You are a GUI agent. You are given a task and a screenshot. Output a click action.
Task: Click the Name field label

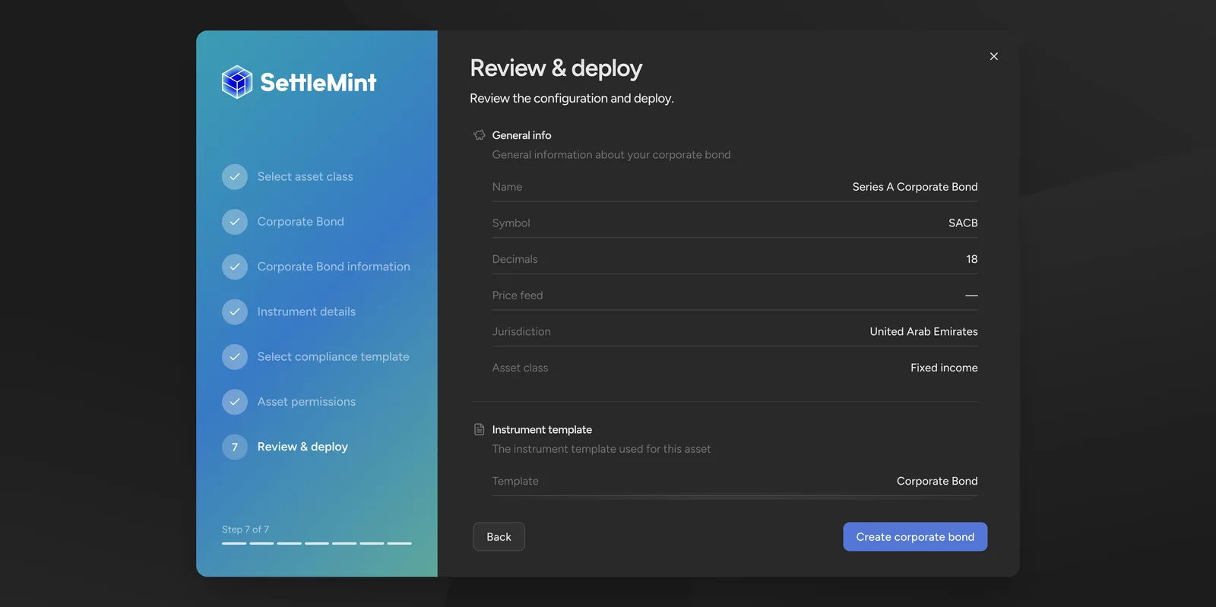(x=507, y=187)
